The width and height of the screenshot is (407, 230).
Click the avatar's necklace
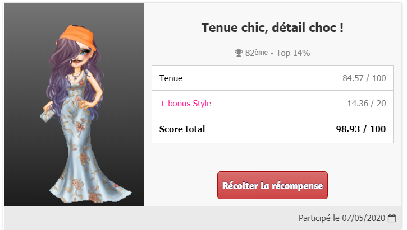coord(76,76)
